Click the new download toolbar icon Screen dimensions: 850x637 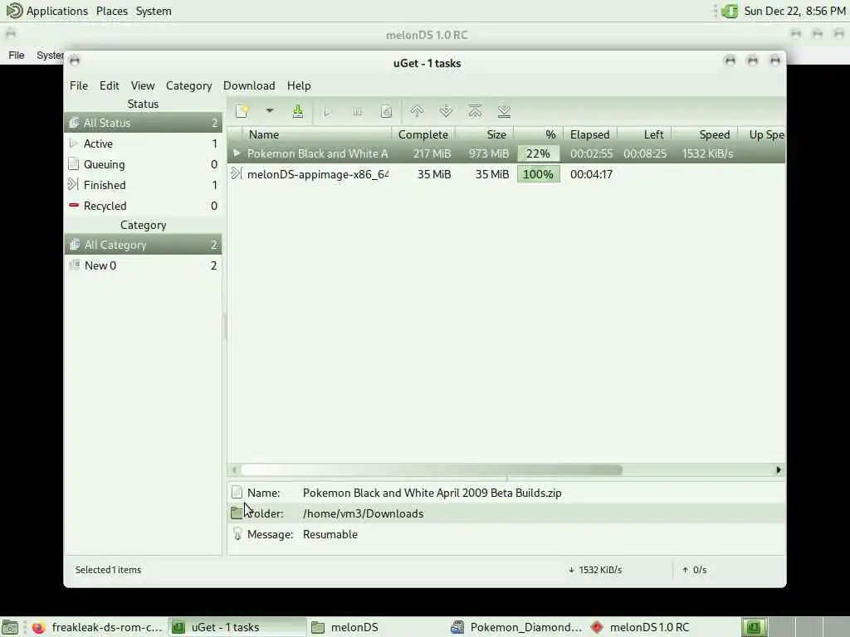242,112
